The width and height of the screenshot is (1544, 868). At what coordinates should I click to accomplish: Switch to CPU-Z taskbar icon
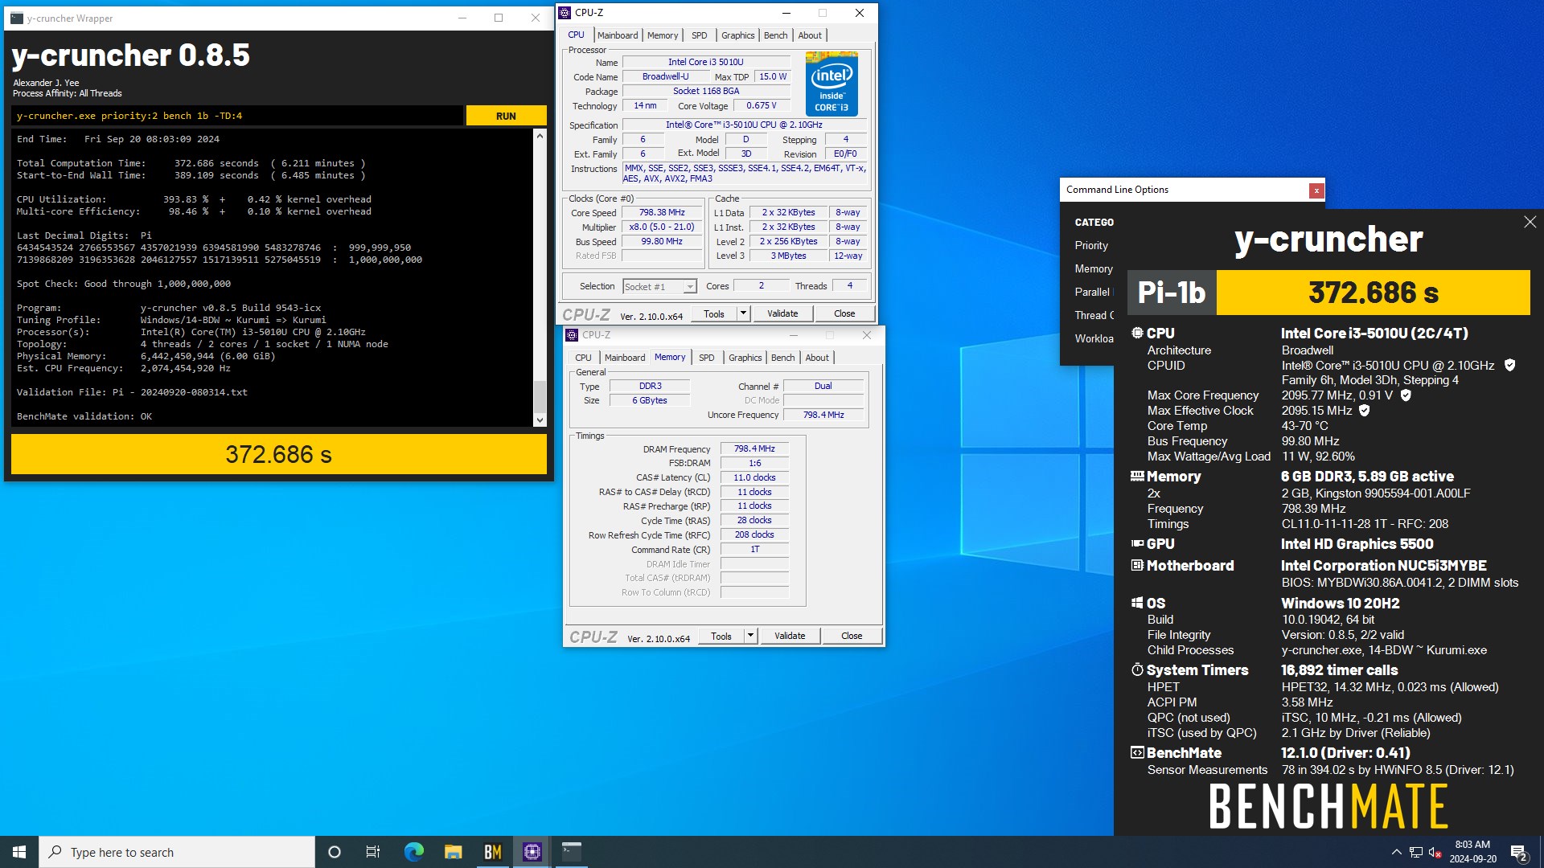[532, 852]
